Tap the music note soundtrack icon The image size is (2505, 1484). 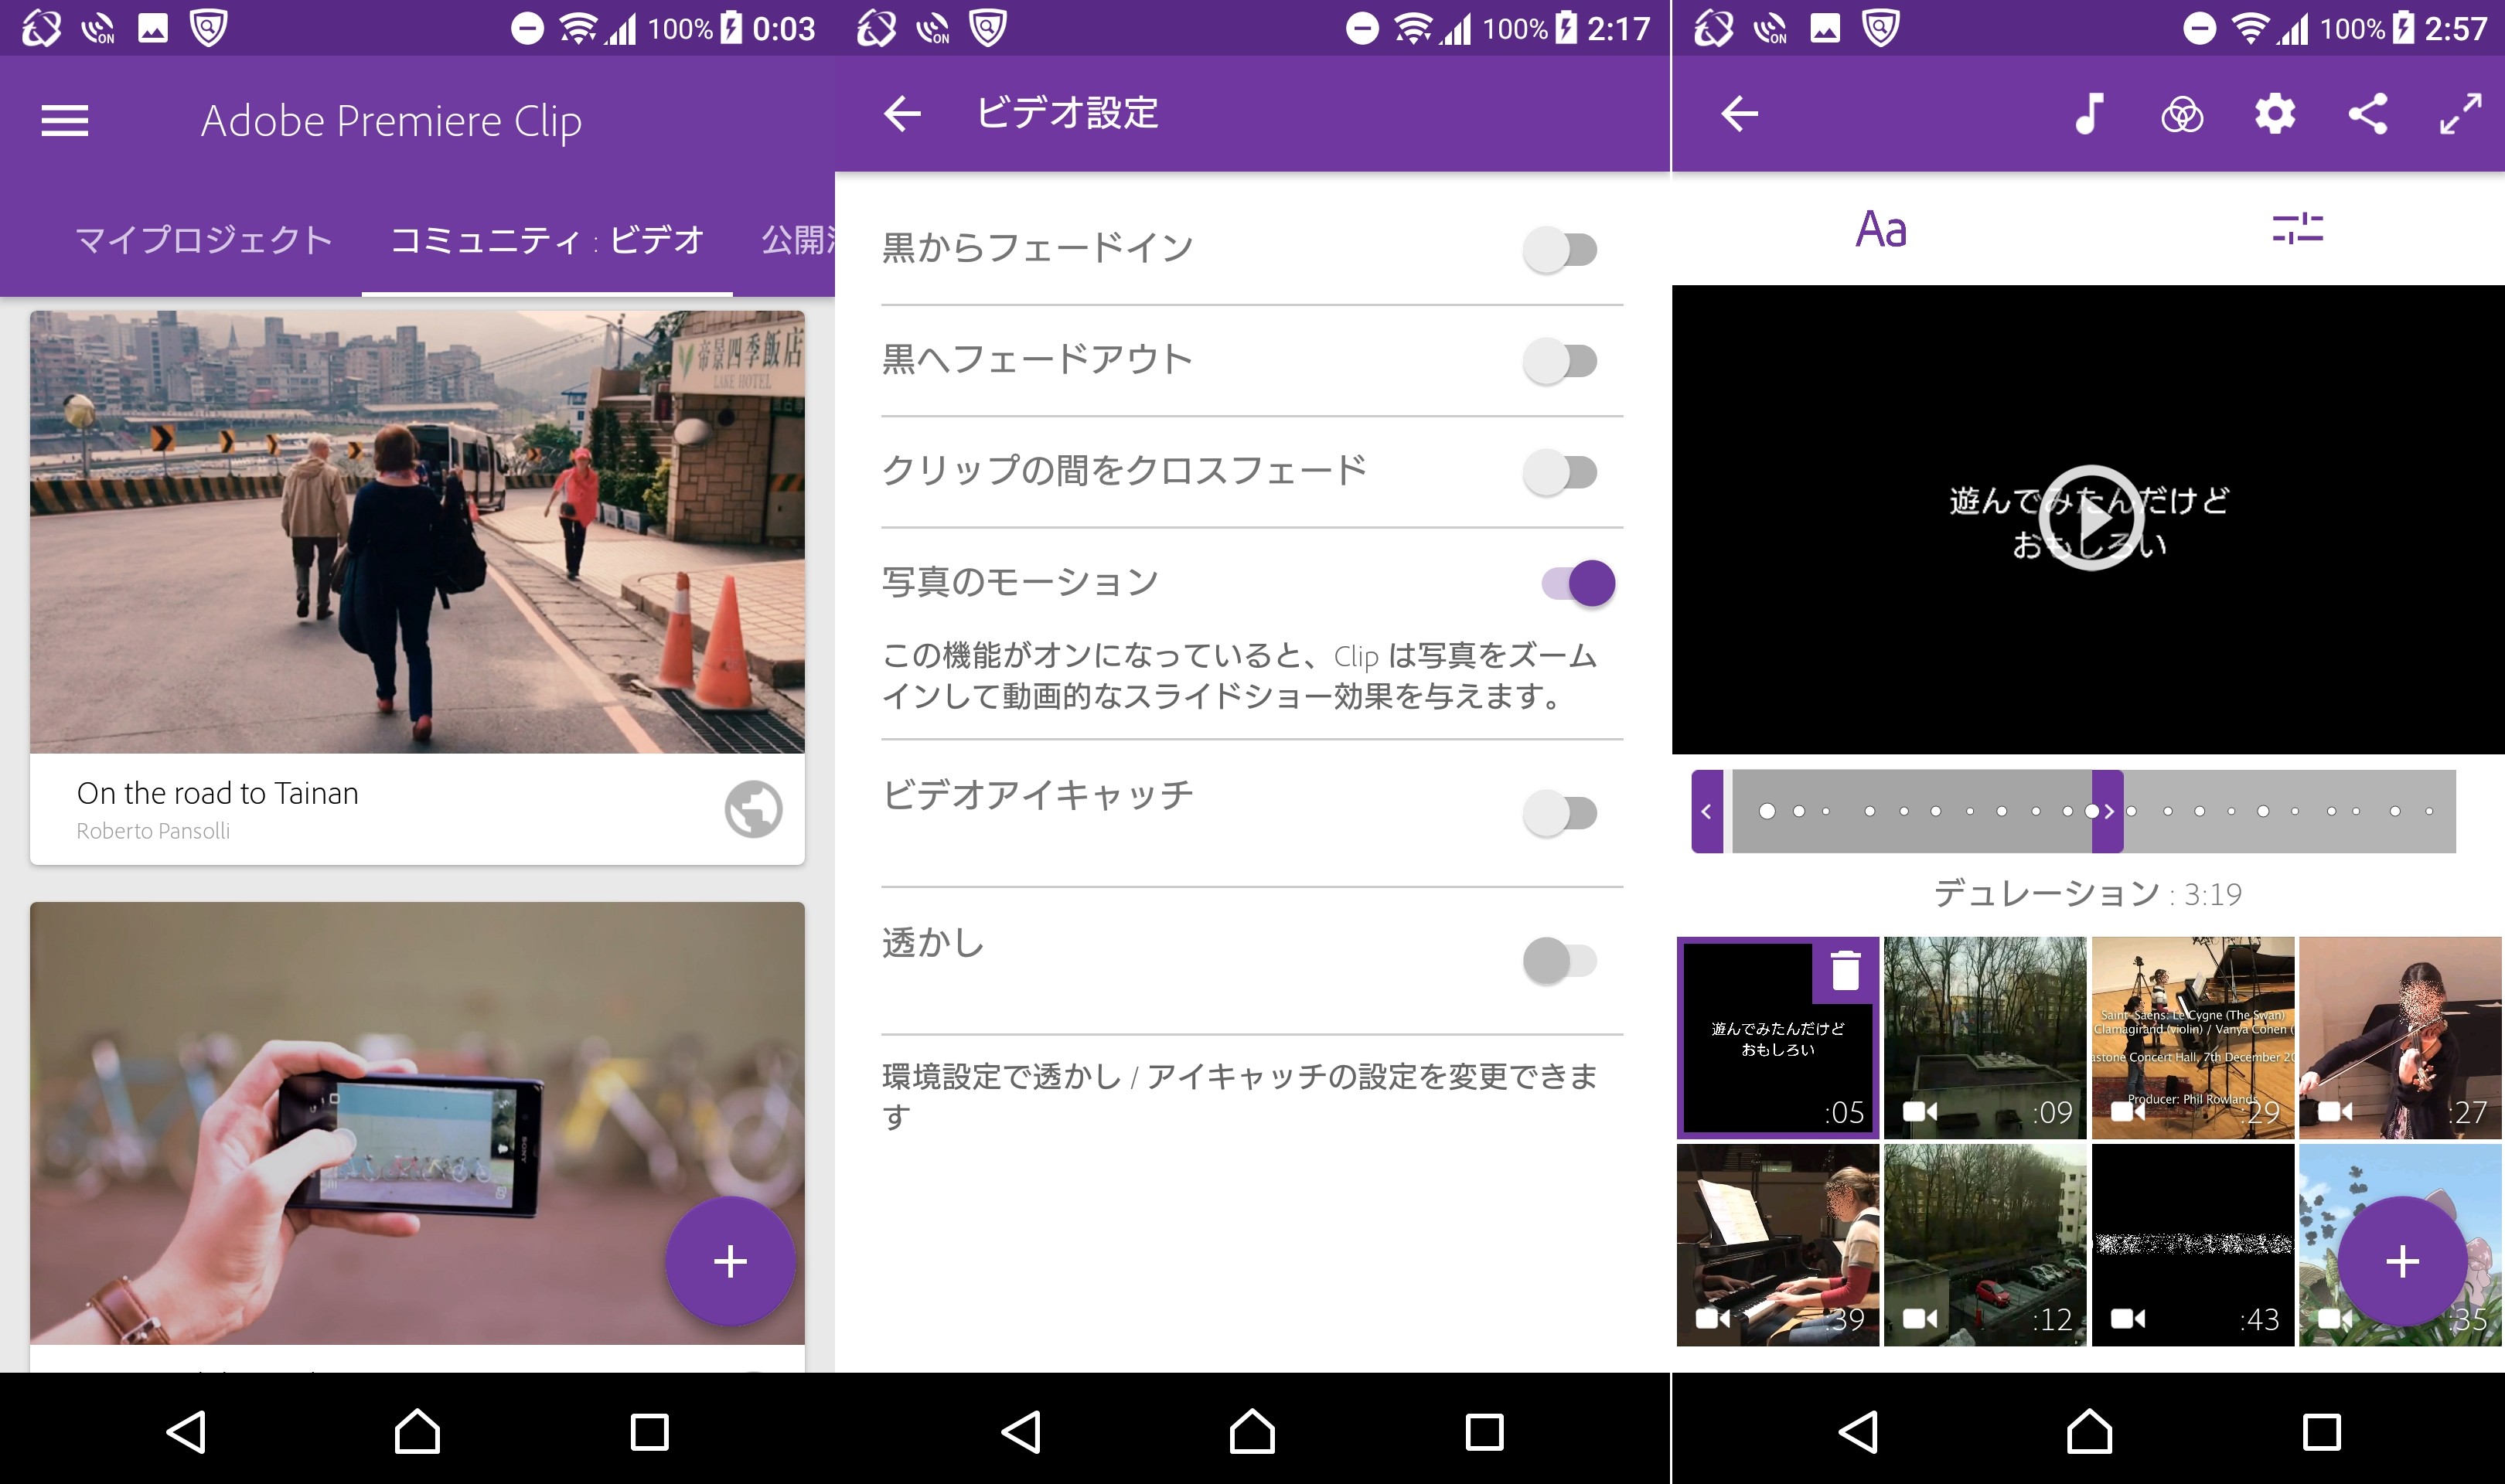click(x=2089, y=114)
